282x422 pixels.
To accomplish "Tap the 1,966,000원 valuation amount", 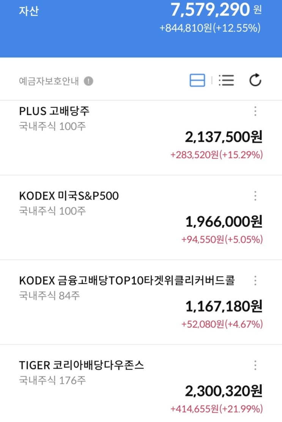I will click(224, 222).
